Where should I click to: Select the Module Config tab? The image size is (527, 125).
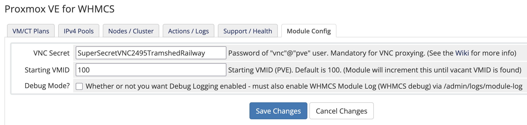[x=309, y=31]
